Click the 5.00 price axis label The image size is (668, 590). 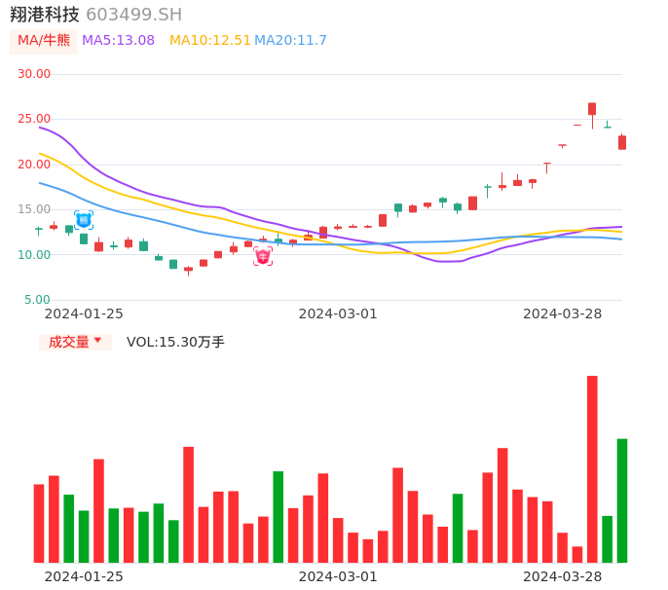point(37,300)
